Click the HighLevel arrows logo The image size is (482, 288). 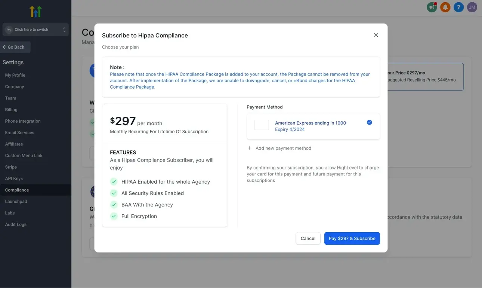[x=35, y=12]
